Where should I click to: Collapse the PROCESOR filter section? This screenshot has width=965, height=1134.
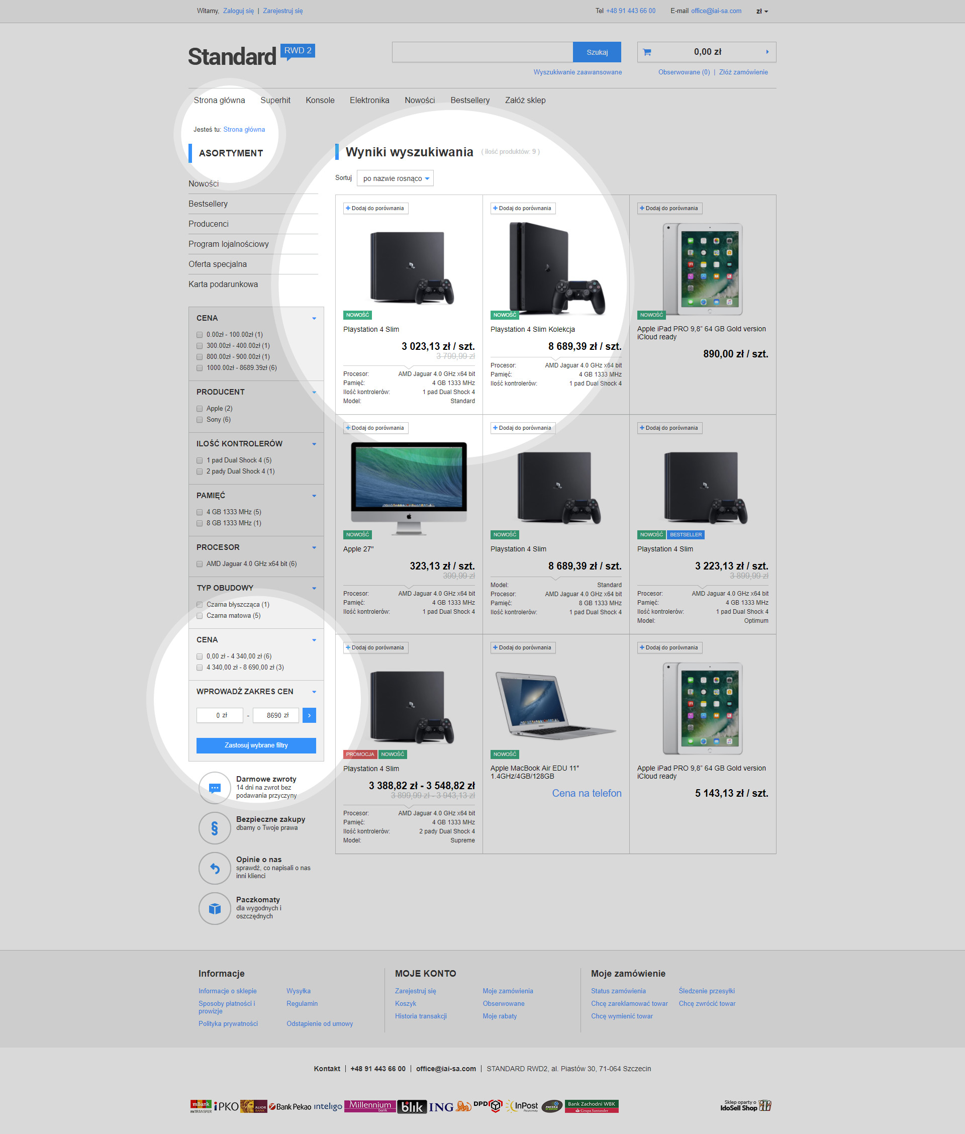(x=314, y=547)
